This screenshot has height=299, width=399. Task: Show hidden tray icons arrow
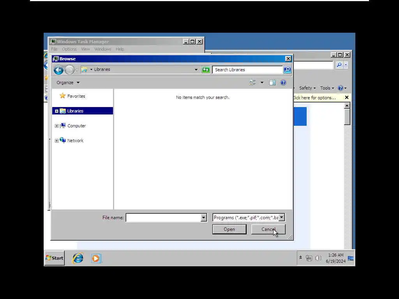[300, 258]
